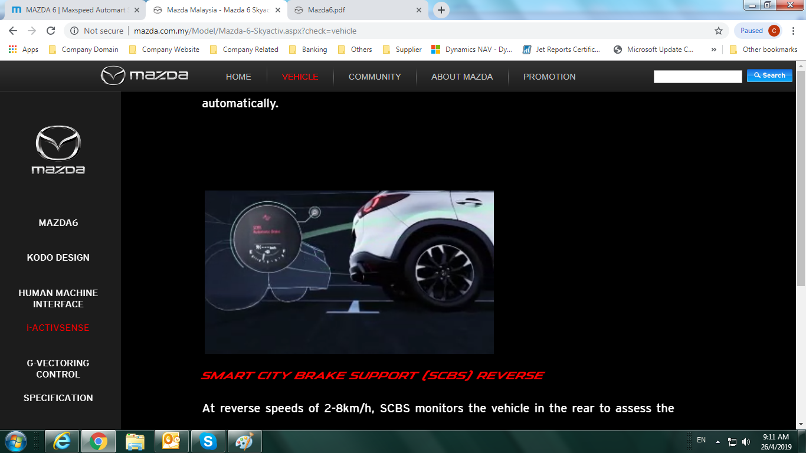Viewport: 806px width, 453px height.
Task: Click the address bar URL
Action: tap(245, 31)
